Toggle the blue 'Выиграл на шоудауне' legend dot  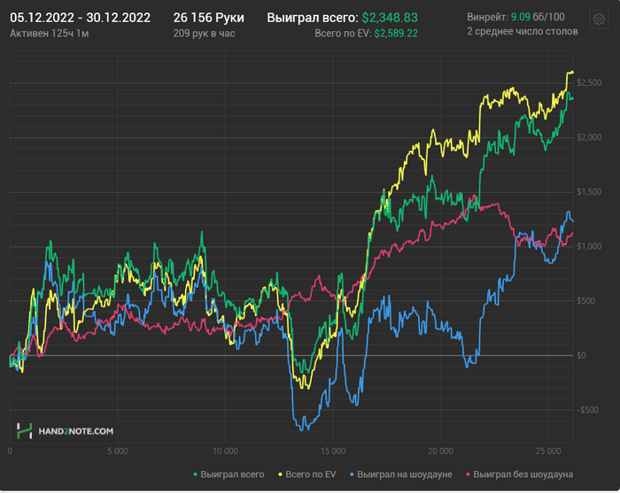pos(352,474)
